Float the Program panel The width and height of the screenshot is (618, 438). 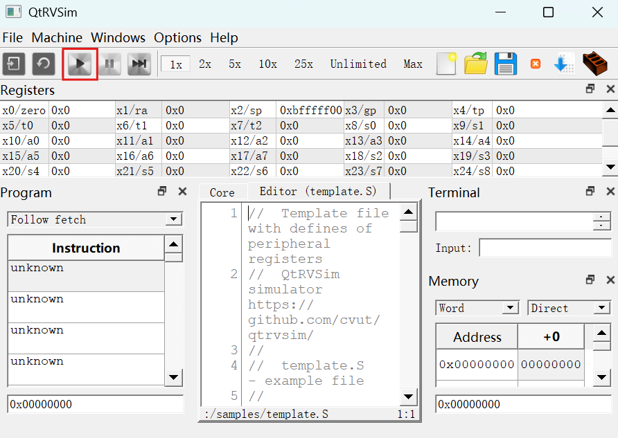(162, 191)
